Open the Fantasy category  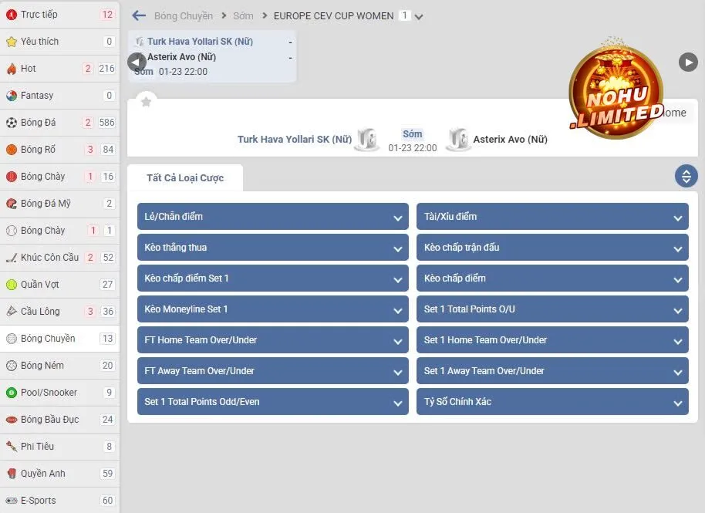click(x=60, y=96)
